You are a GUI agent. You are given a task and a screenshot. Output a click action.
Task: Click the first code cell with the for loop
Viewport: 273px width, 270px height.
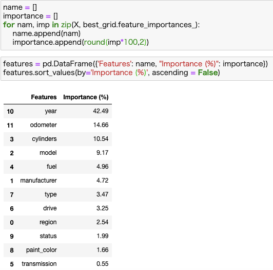(x=137, y=25)
